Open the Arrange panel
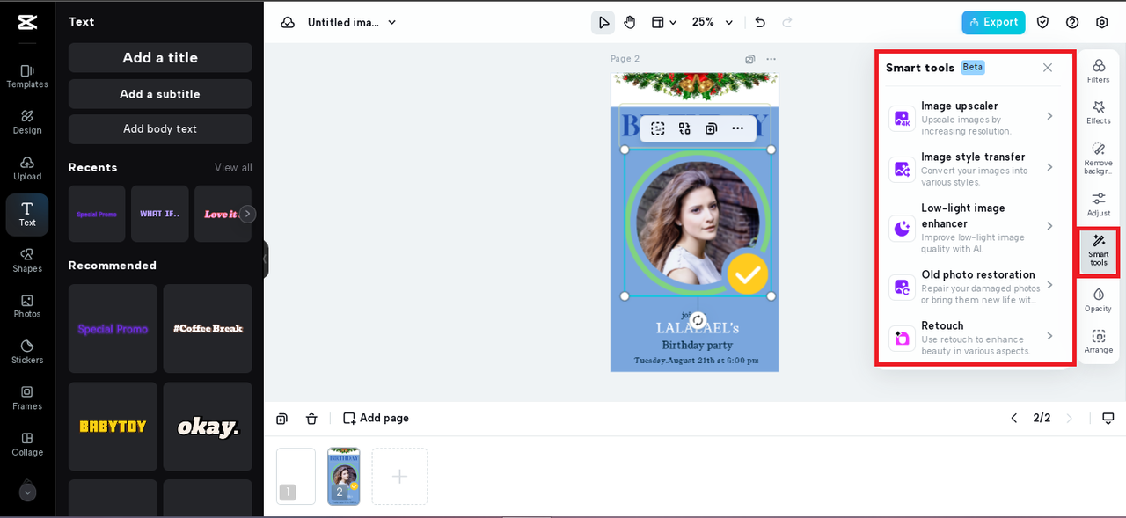The width and height of the screenshot is (1126, 518). point(1099,341)
